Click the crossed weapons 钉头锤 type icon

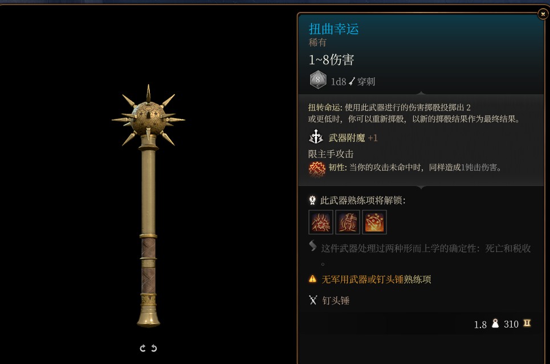click(x=313, y=300)
